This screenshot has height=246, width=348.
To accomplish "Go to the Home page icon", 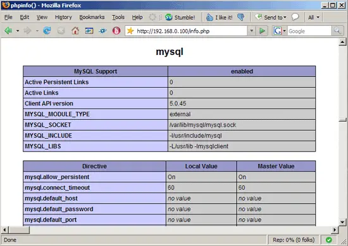I will click(x=75, y=30).
